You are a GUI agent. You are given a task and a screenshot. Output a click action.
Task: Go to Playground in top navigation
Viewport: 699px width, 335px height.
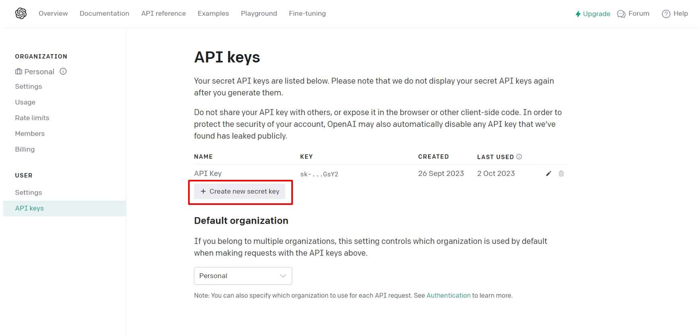[259, 14]
